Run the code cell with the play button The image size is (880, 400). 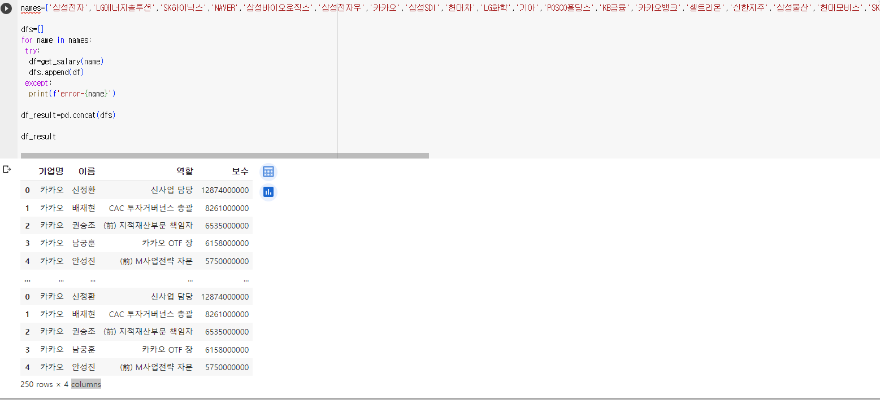coord(6,8)
